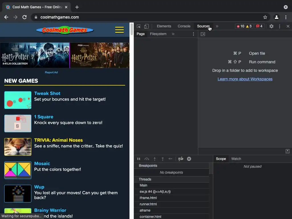Select the container.html thread
The width and height of the screenshot is (292, 219).
pos(171,217)
